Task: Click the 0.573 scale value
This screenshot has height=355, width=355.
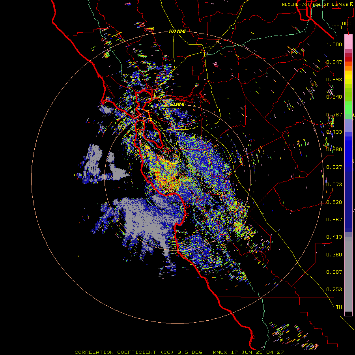Action: (334, 185)
